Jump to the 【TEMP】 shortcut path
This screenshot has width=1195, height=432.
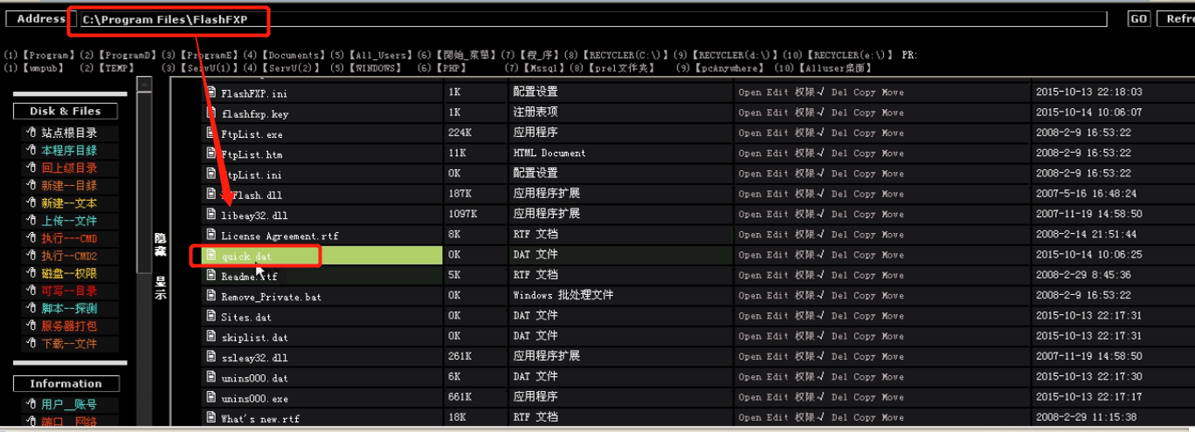116,68
